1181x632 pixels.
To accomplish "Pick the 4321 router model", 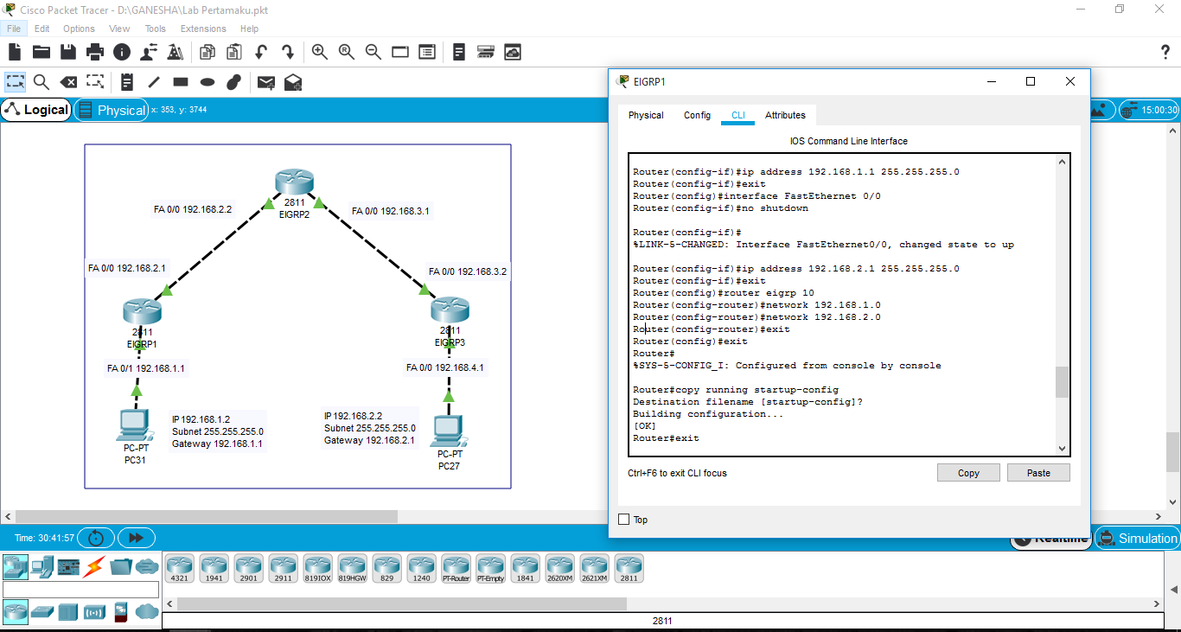I will [x=180, y=568].
